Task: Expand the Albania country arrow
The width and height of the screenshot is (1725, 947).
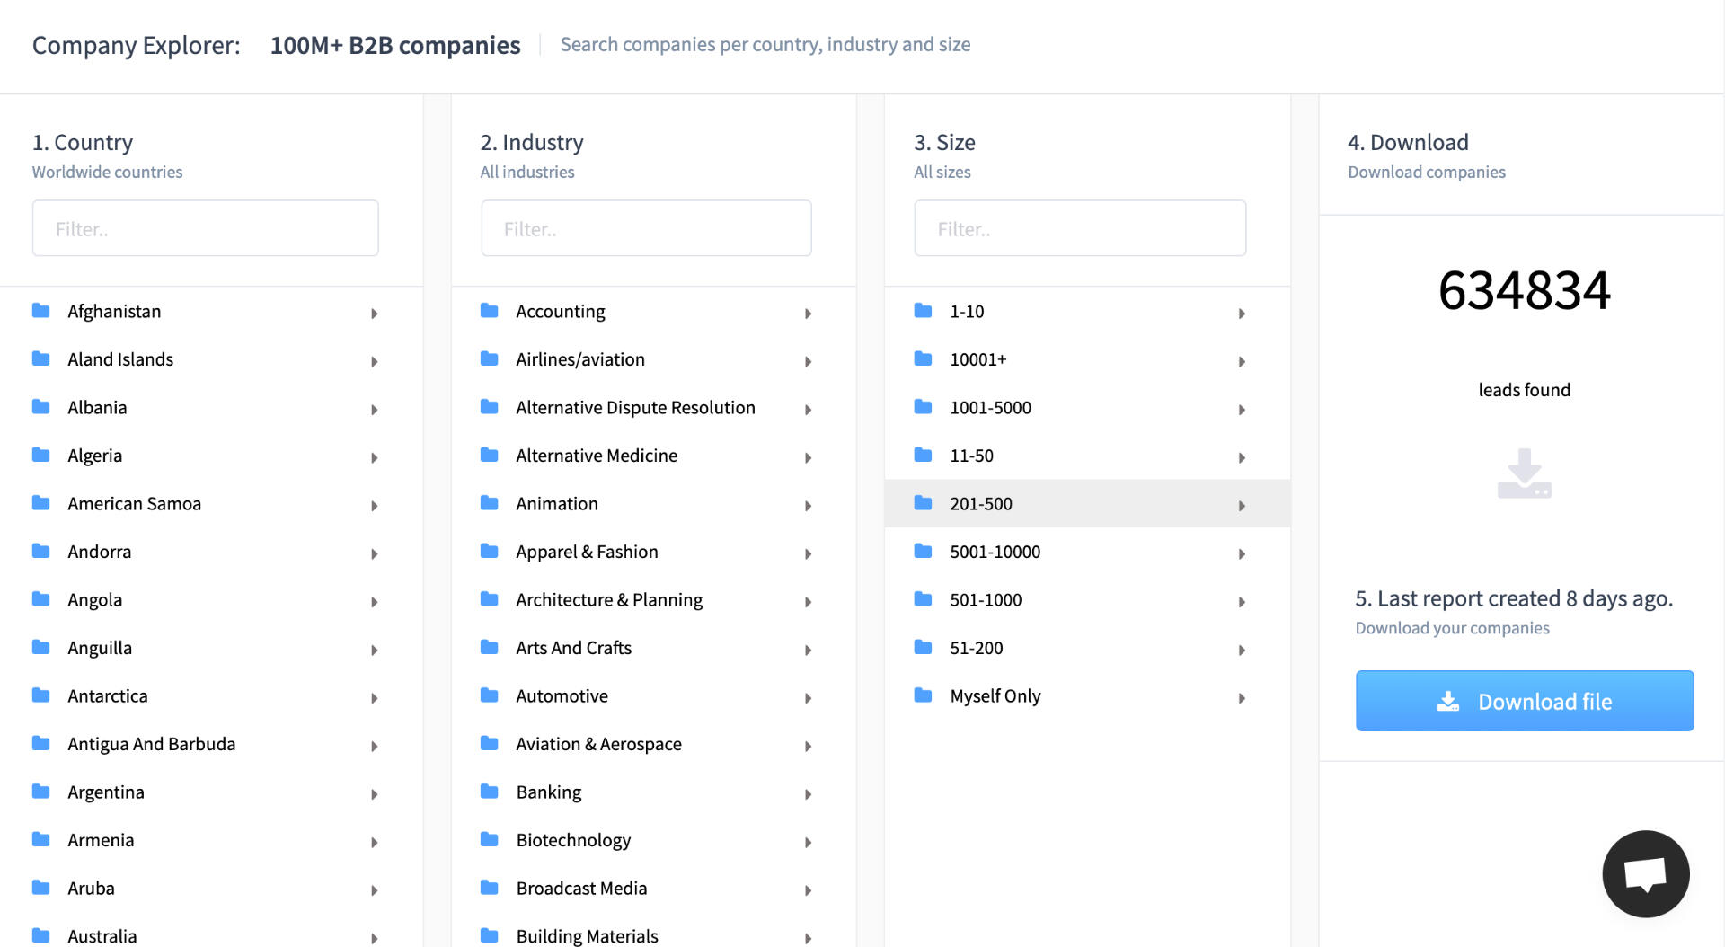Action: (375, 410)
